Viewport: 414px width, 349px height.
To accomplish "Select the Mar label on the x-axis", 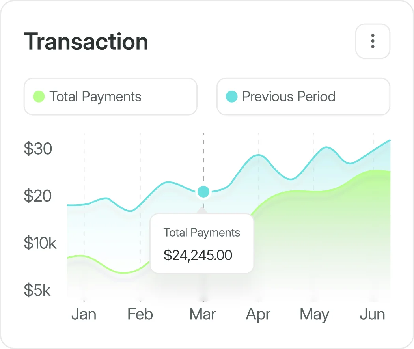I will (x=202, y=314).
